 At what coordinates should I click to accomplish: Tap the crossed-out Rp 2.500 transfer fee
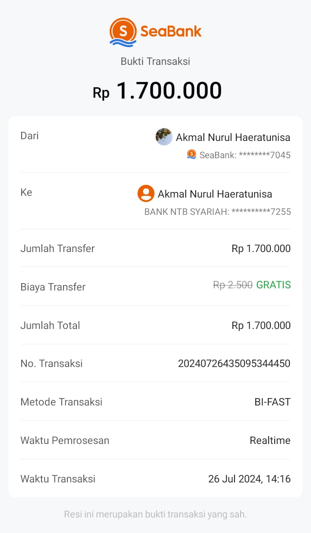click(x=233, y=285)
